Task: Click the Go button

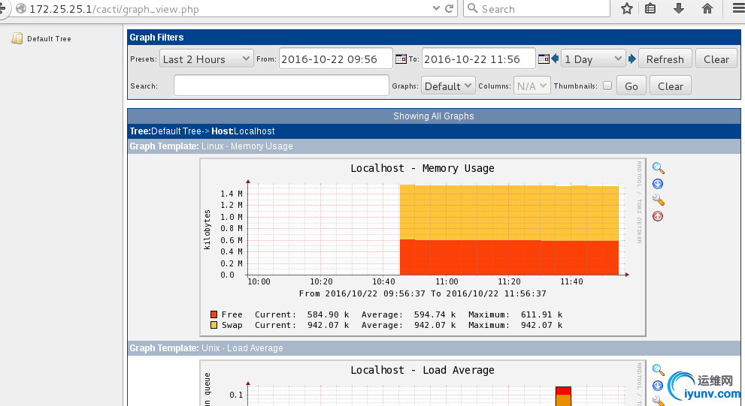Action: pyautogui.click(x=631, y=86)
